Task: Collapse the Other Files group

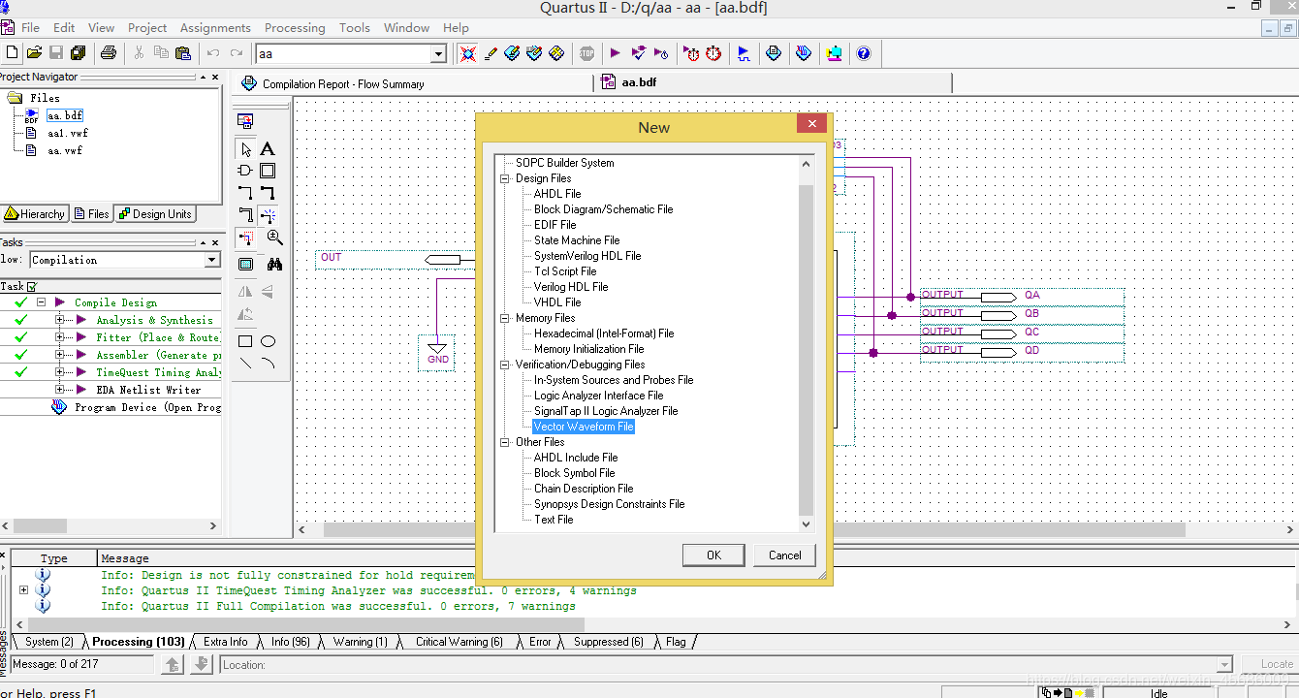Action: [x=505, y=442]
